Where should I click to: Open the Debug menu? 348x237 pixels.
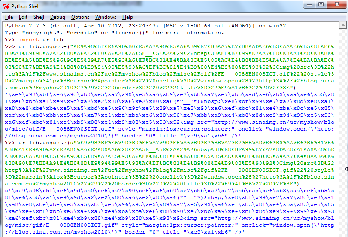[x=57, y=17]
